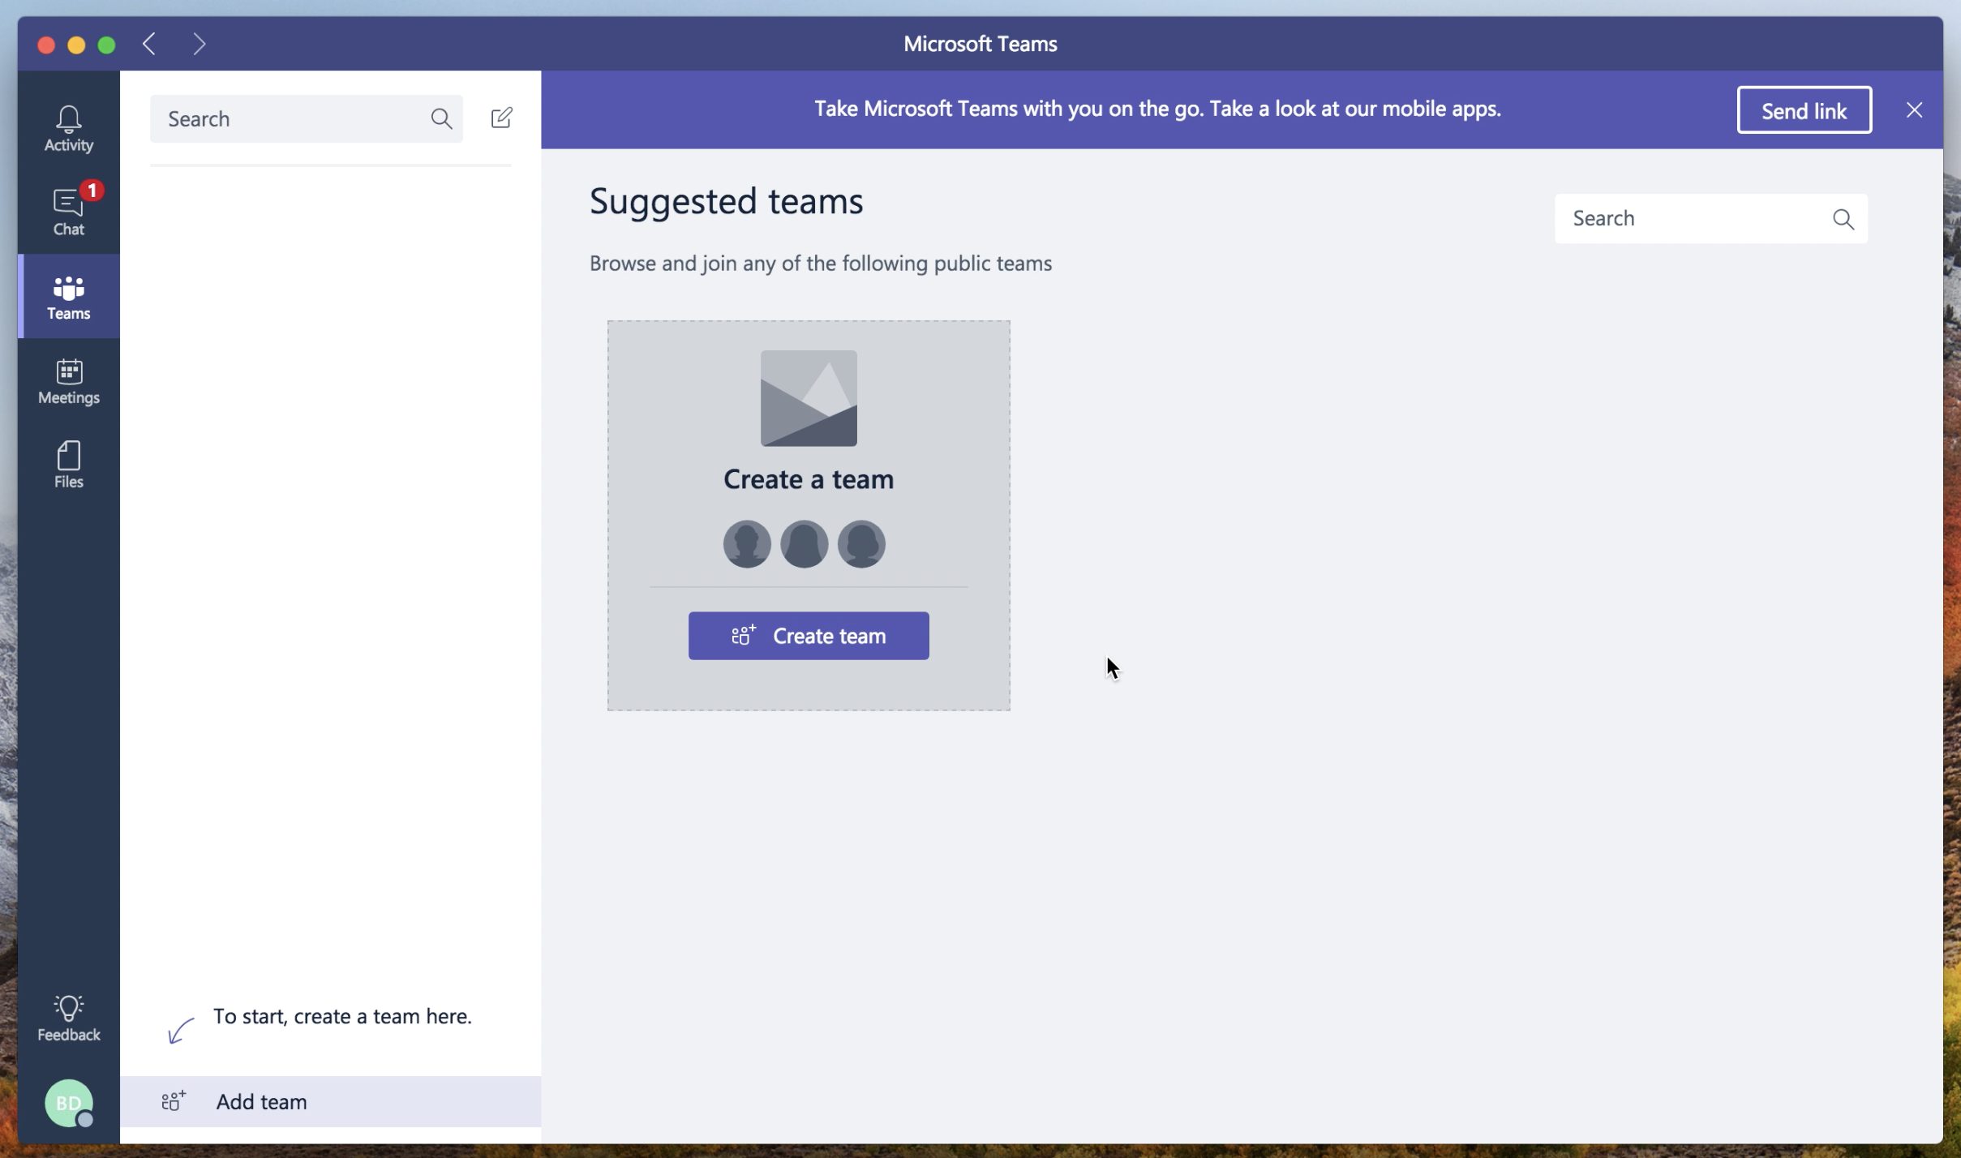Open the Files sidebar icon

[x=68, y=465]
